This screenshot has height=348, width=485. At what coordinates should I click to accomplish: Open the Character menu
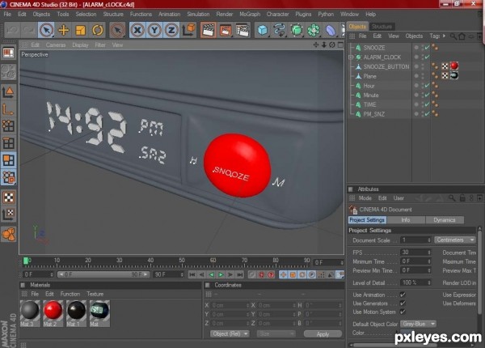point(277,15)
